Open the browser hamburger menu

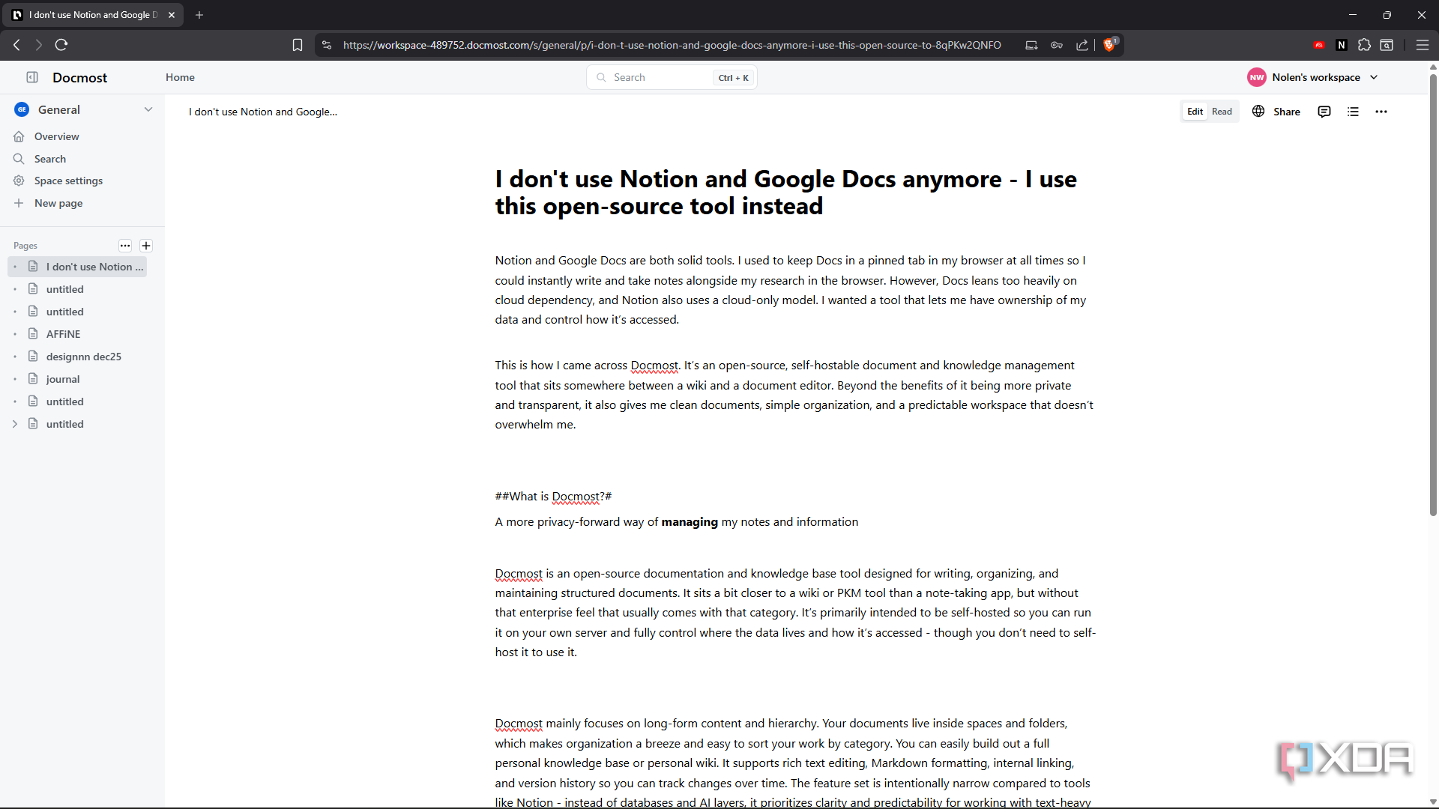coord(1422,45)
